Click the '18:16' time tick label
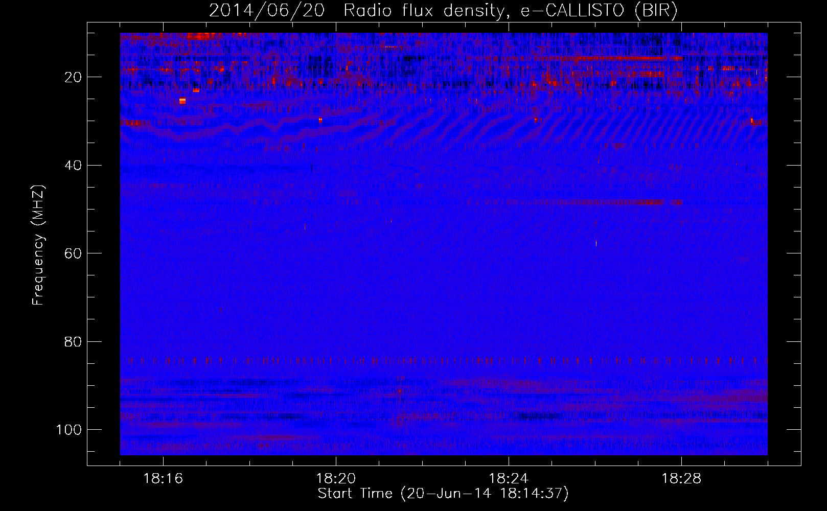This screenshot has height=511, width=827. [163, 479]
